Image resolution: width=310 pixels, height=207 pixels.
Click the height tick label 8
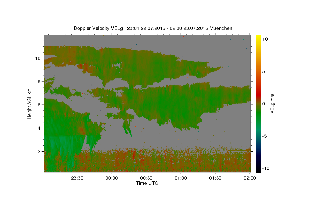[x=39, y=81]
